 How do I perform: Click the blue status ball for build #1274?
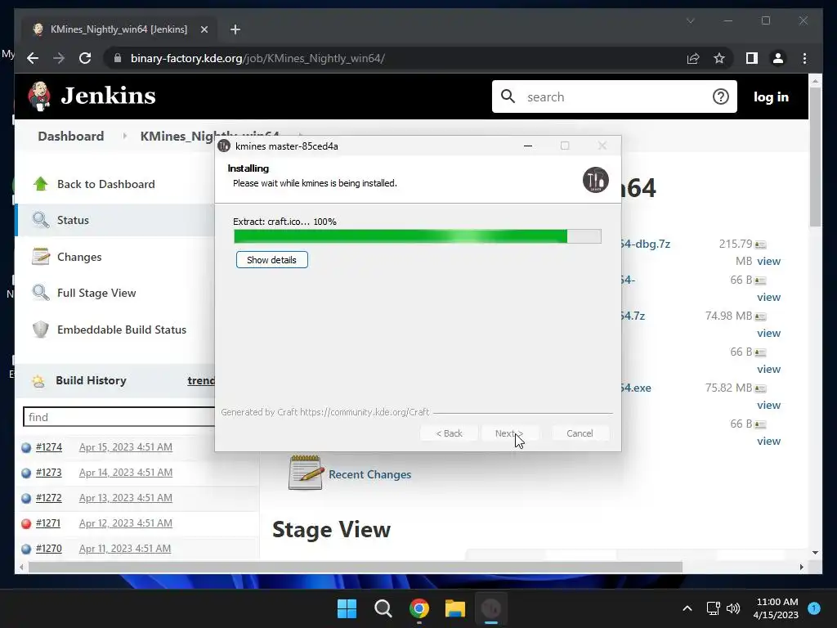pyautogui.click(x=26, y=447)
